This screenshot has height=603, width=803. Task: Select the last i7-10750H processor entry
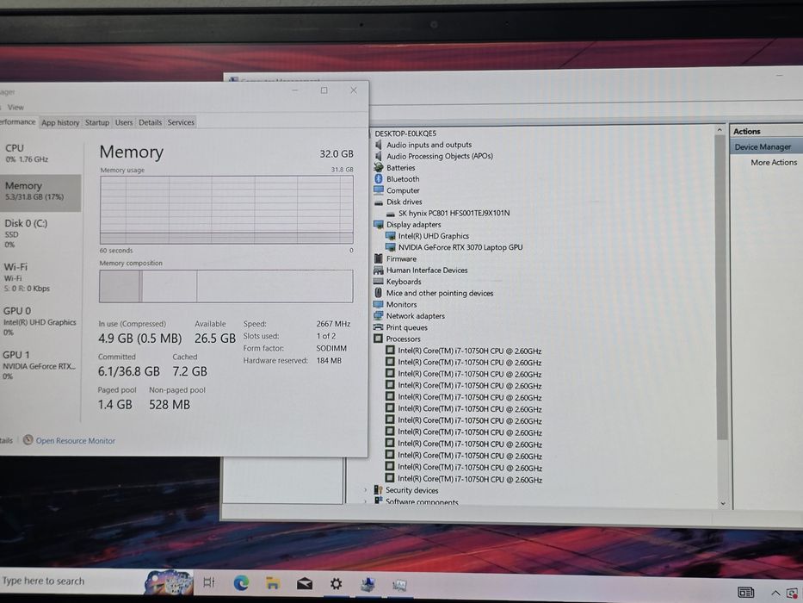point(470,480)
